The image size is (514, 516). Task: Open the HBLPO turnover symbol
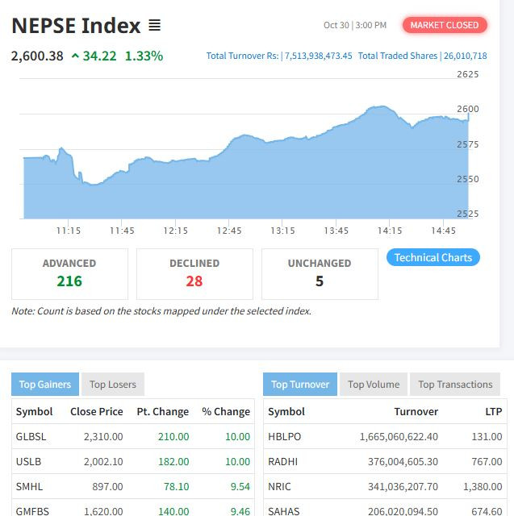(x=284, y=437)
